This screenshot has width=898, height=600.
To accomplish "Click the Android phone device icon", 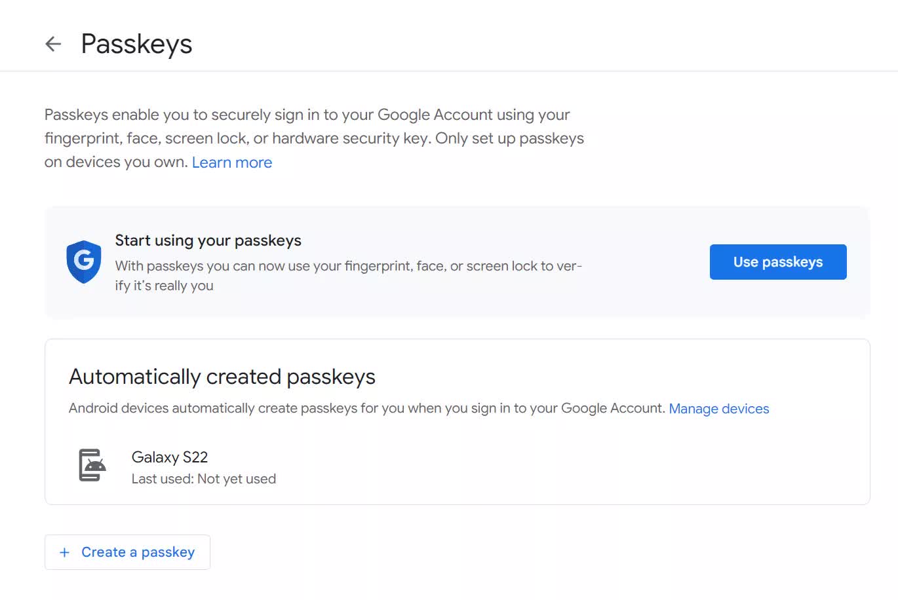I will coord(92,465).
